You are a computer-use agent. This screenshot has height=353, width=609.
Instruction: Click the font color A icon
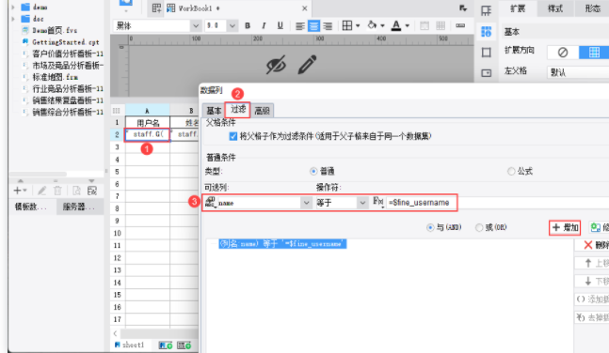pos(396,25)
